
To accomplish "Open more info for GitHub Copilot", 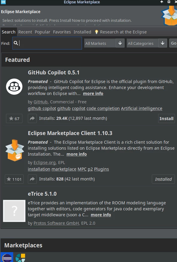I will (93, 94).
